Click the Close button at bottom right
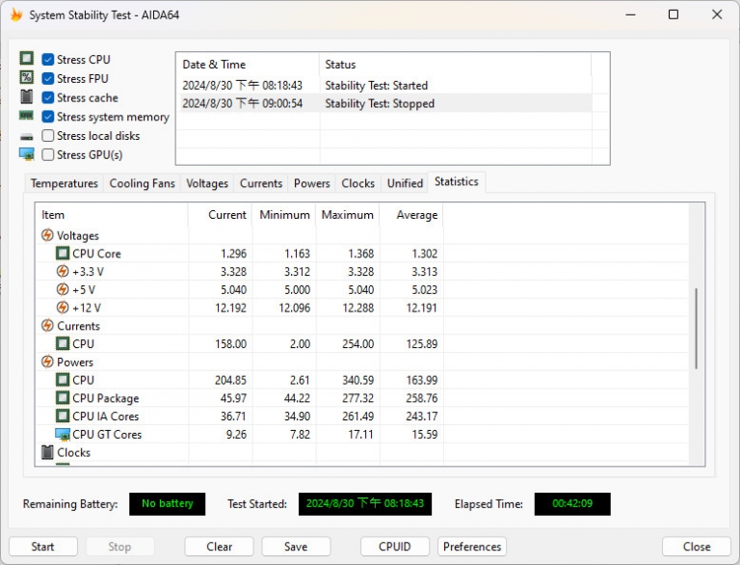Screen dimensions: 740x565 (x=697, y=547)
